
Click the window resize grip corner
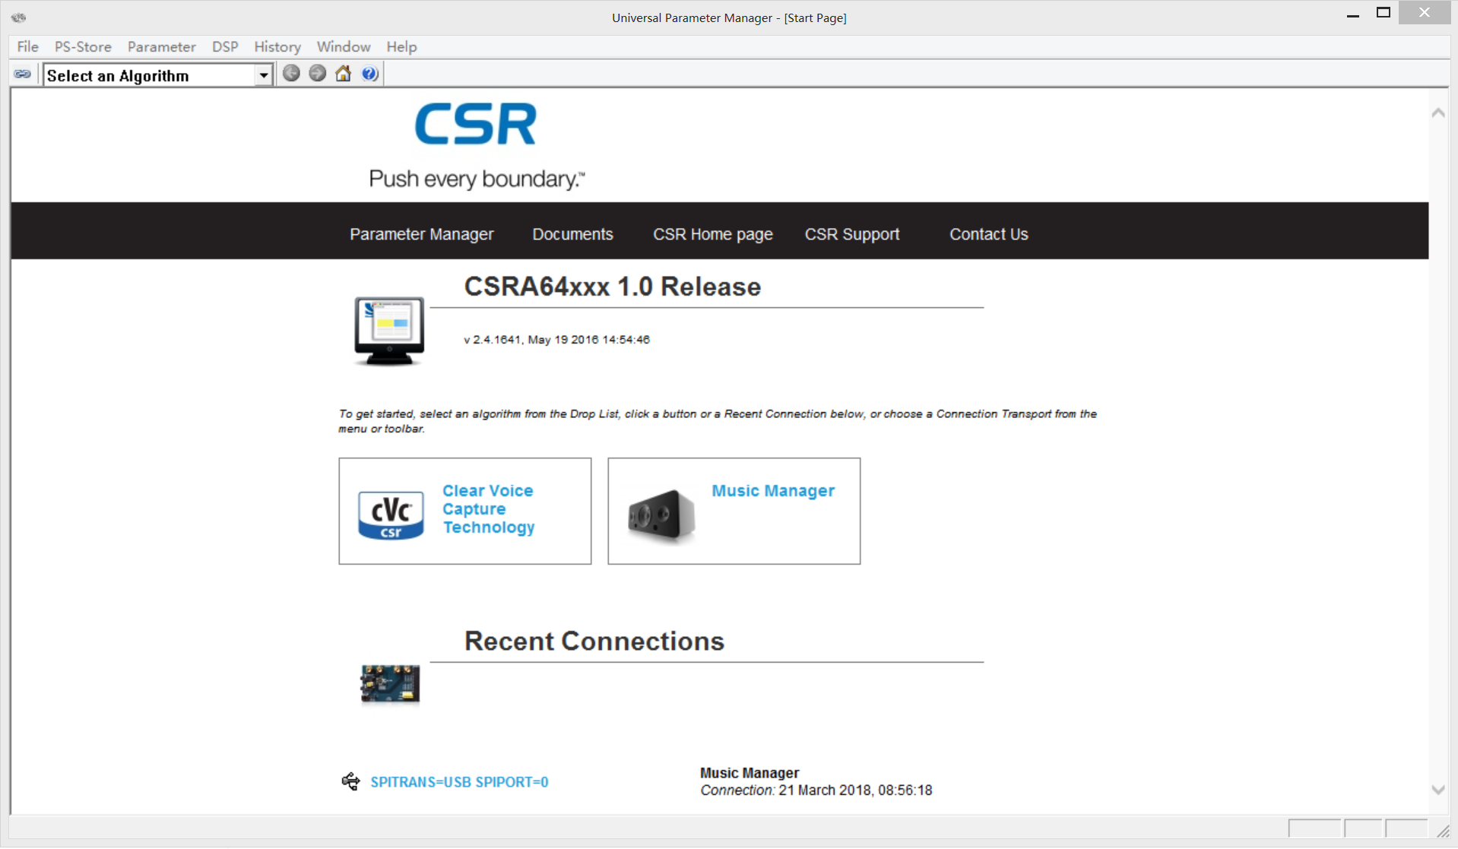pyautogui.click(x=1442, y=830)
